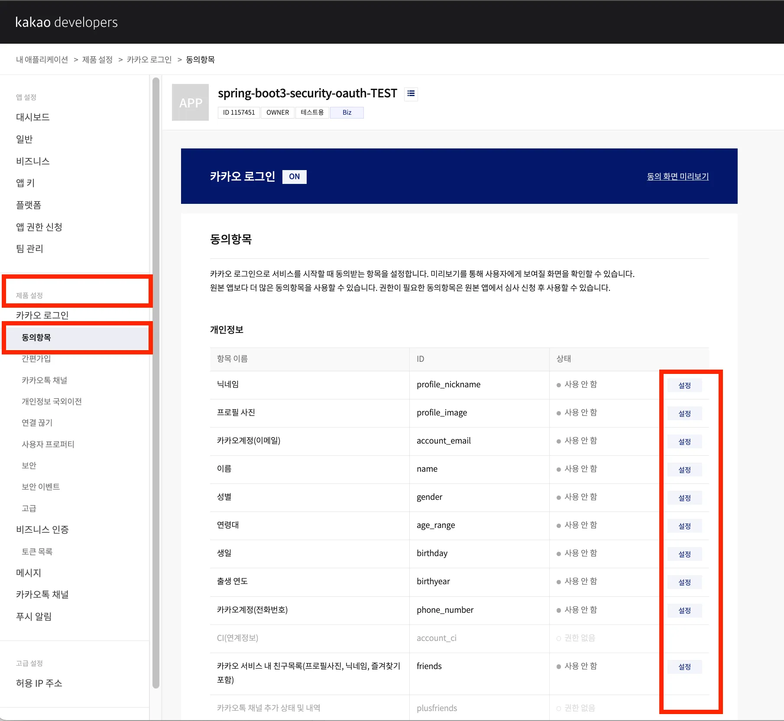Open 제품 설정 breadcrumb
Image resolution: width=784 pixels, height=721 pixels.
coord(97,60)
